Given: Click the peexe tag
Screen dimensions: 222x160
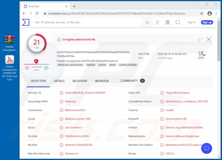Looking at the screenshot, I should (112, 65).
